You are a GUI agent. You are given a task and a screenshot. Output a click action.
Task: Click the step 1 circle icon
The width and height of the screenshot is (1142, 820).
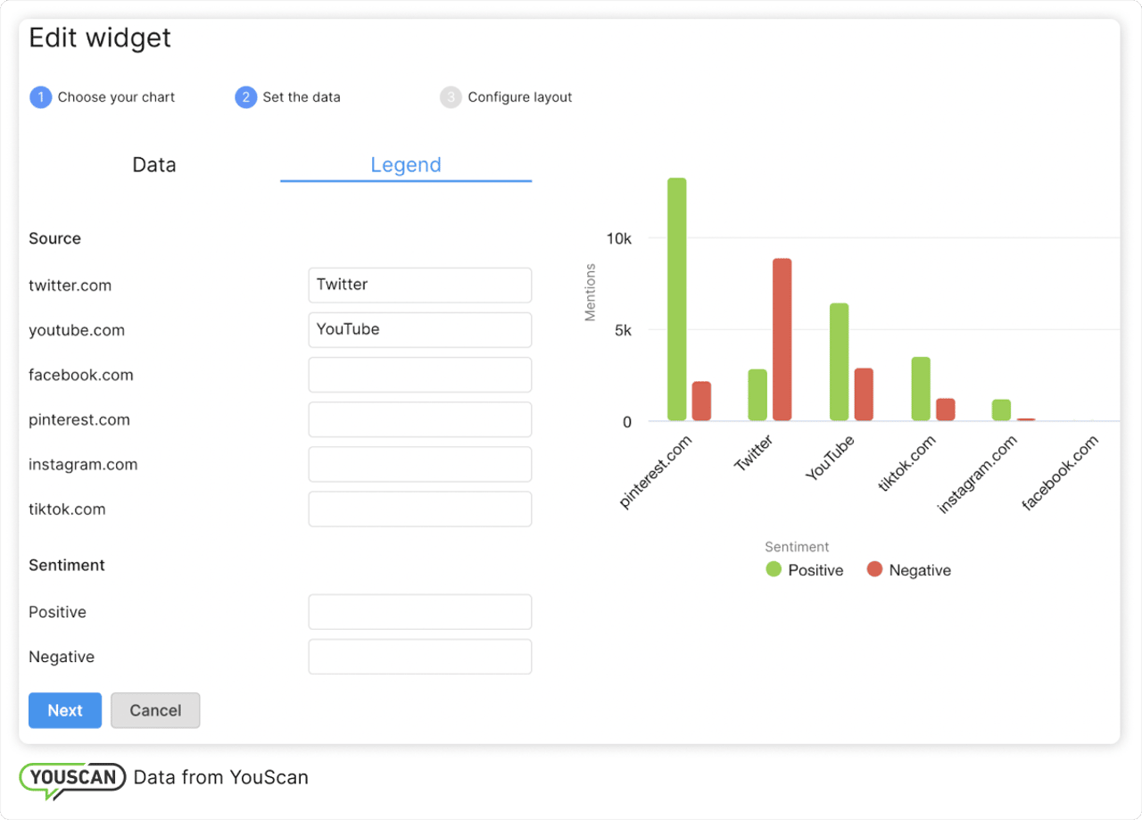[41, 97]
